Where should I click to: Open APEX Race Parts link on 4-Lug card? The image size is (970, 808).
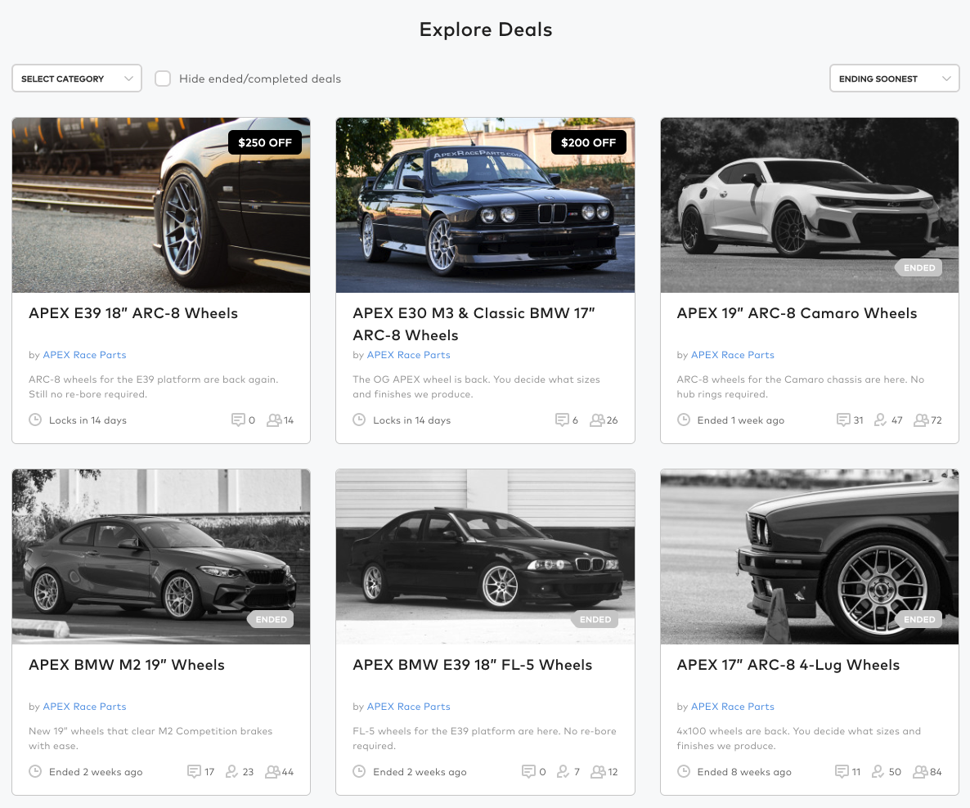(733, 706)
